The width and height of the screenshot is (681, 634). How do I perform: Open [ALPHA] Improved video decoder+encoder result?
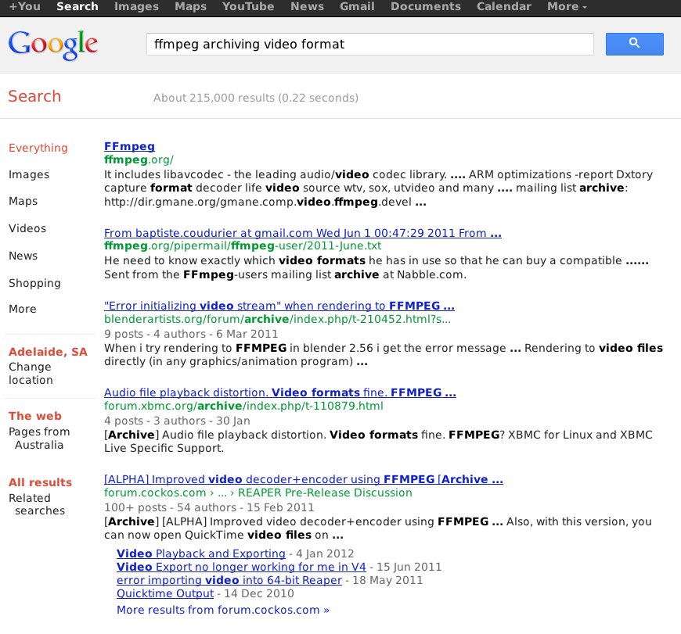coord(304,479)
